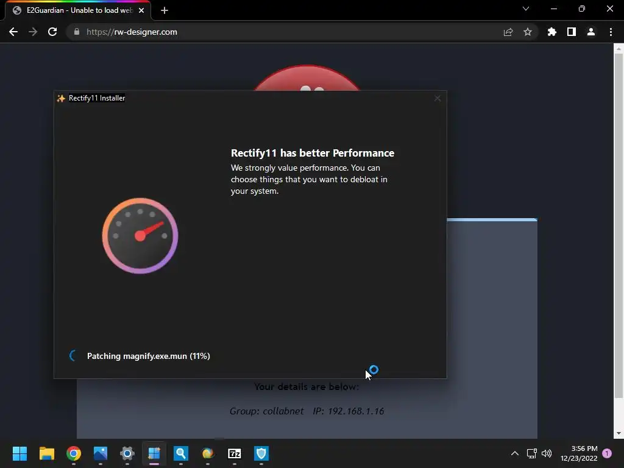Open Windows Security shield on taskbar
Image resolution: width=624 pixels, height=468 pixels.
261,453
